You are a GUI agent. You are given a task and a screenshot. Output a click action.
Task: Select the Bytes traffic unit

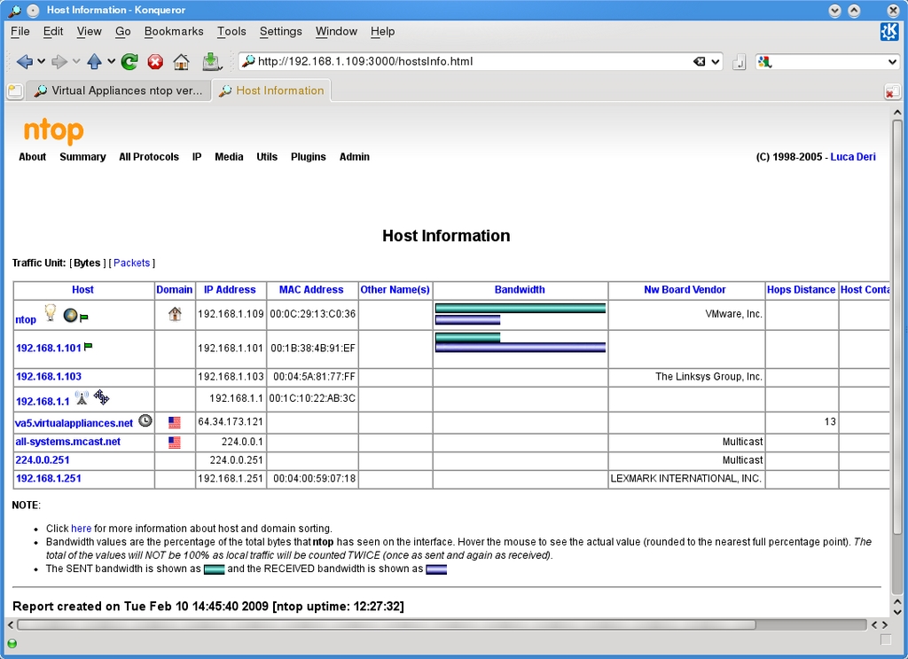(x=88, y=263)
